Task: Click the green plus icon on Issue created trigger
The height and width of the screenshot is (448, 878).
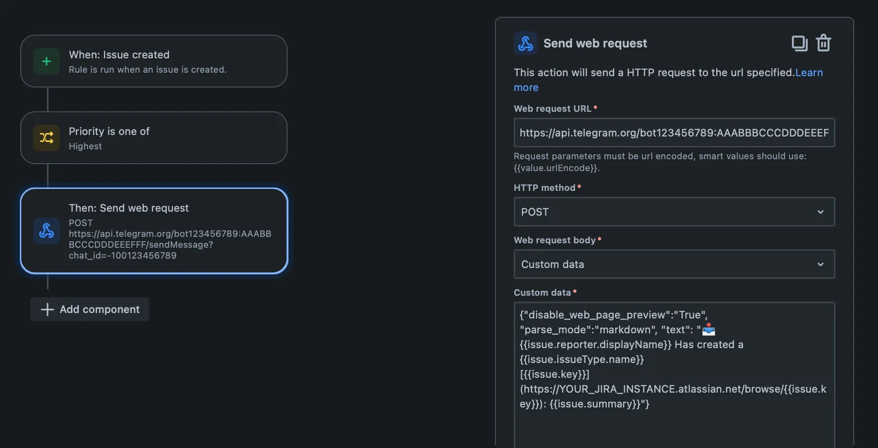Action: click(x=46, y=61)
